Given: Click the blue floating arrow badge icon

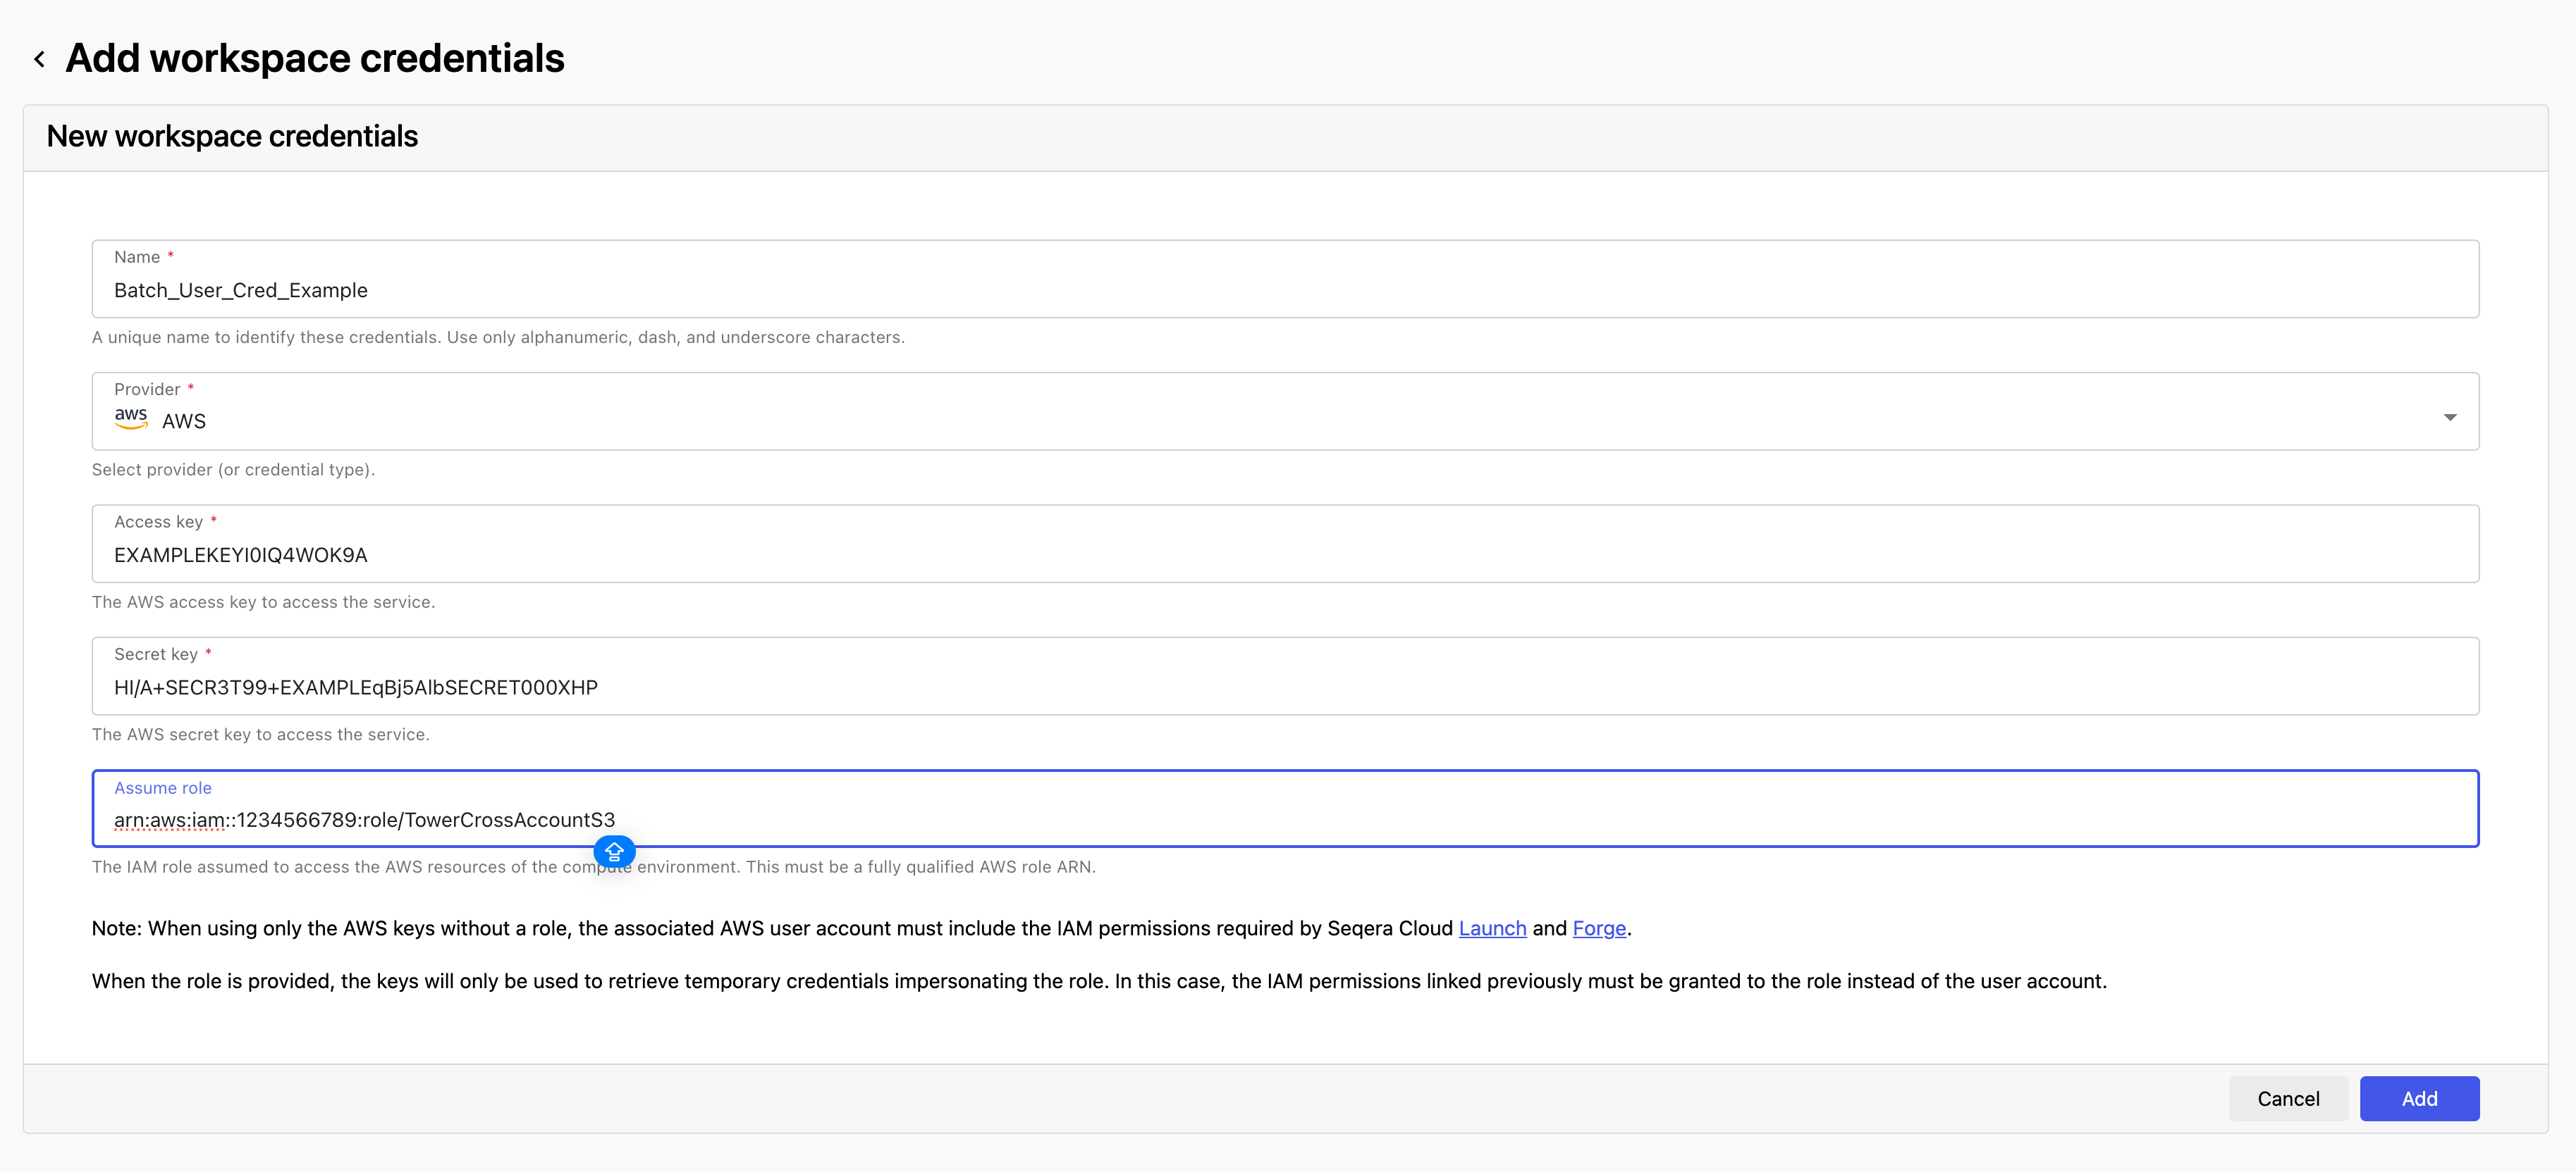Looking at the screenshot, I should pos(614,852).
